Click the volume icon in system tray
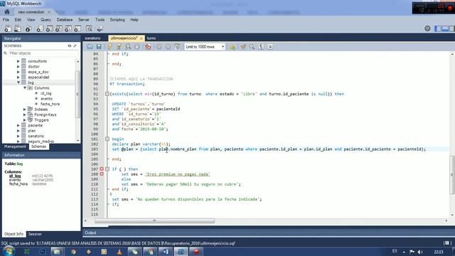 420,252
